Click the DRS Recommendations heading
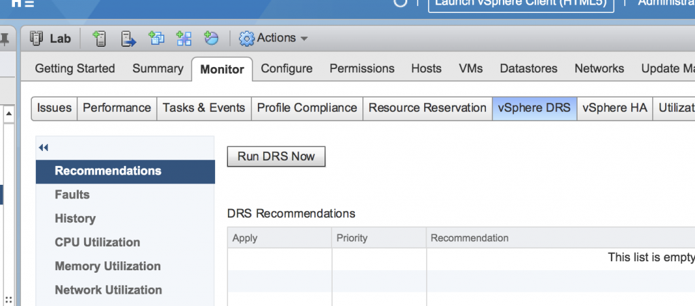Screen dimensions: 695x306 [x=291, y=213]
